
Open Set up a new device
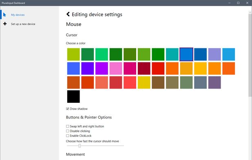23,24
